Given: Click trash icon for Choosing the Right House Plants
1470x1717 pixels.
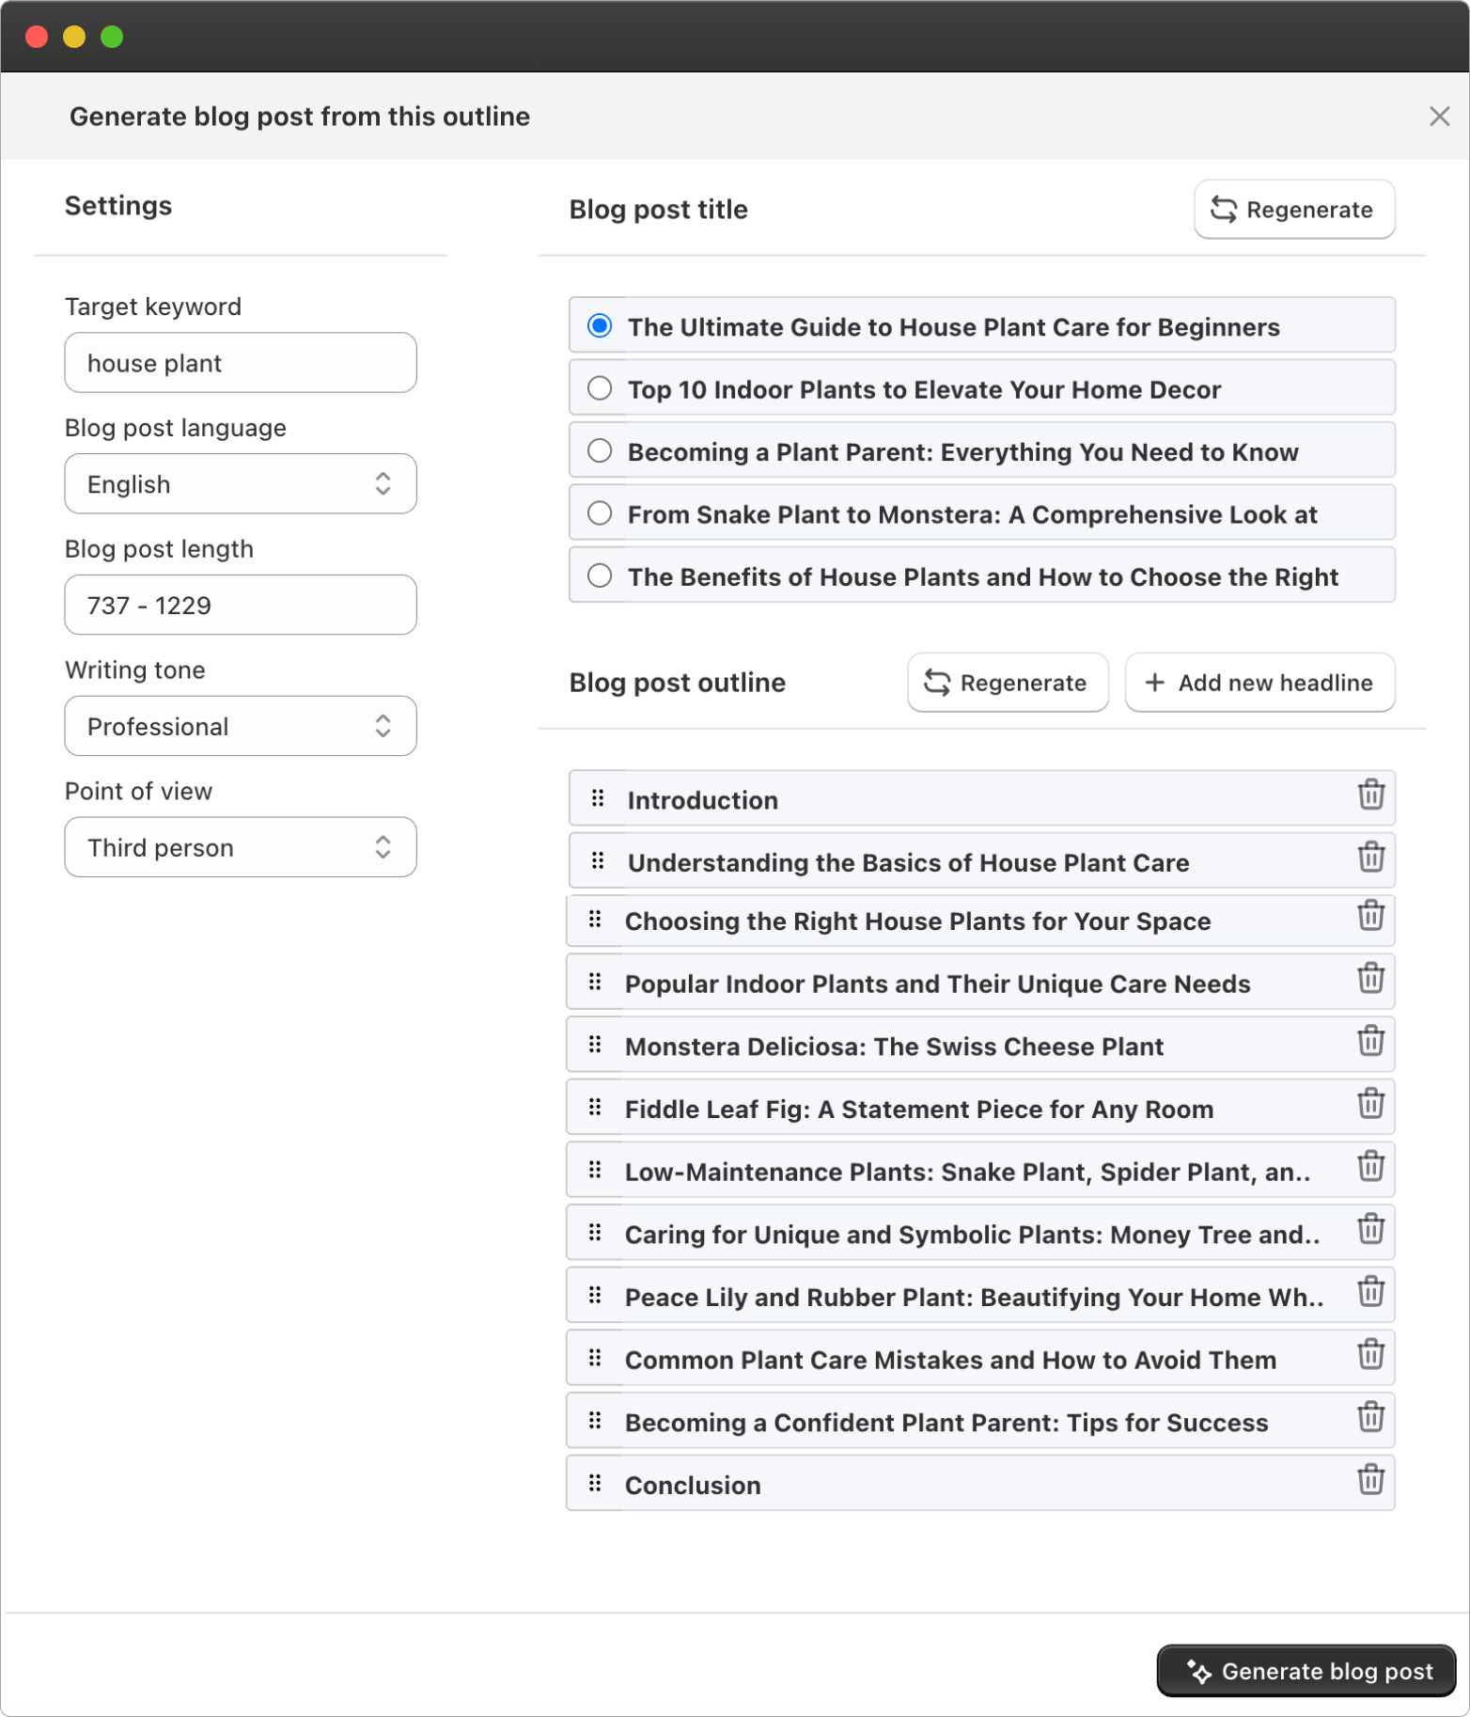Looking at the screenshot, I should pos(1370,915).
